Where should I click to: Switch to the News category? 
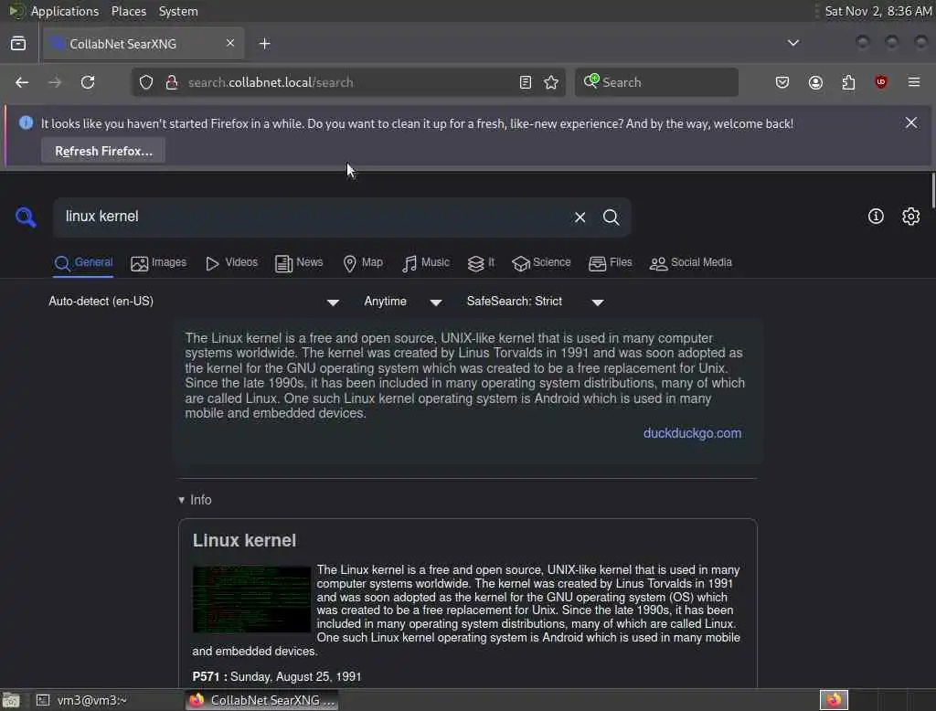coord(299,262)
